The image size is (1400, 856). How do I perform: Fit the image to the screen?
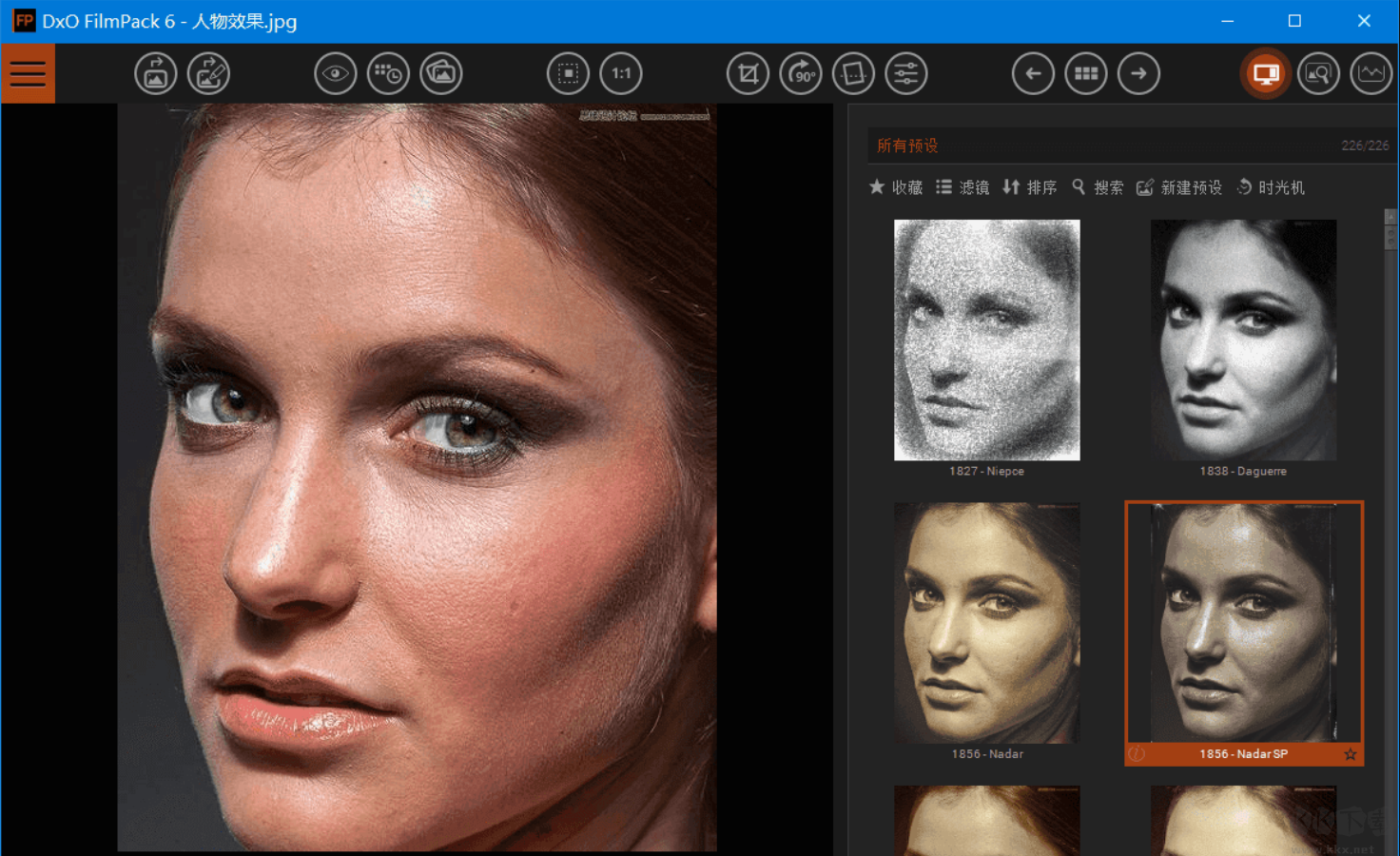pyautogui.click(x=568, y=73)
